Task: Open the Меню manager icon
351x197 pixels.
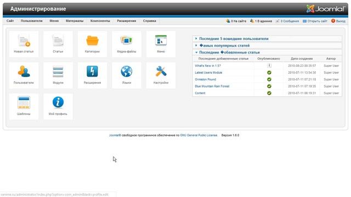Action: 161,44
